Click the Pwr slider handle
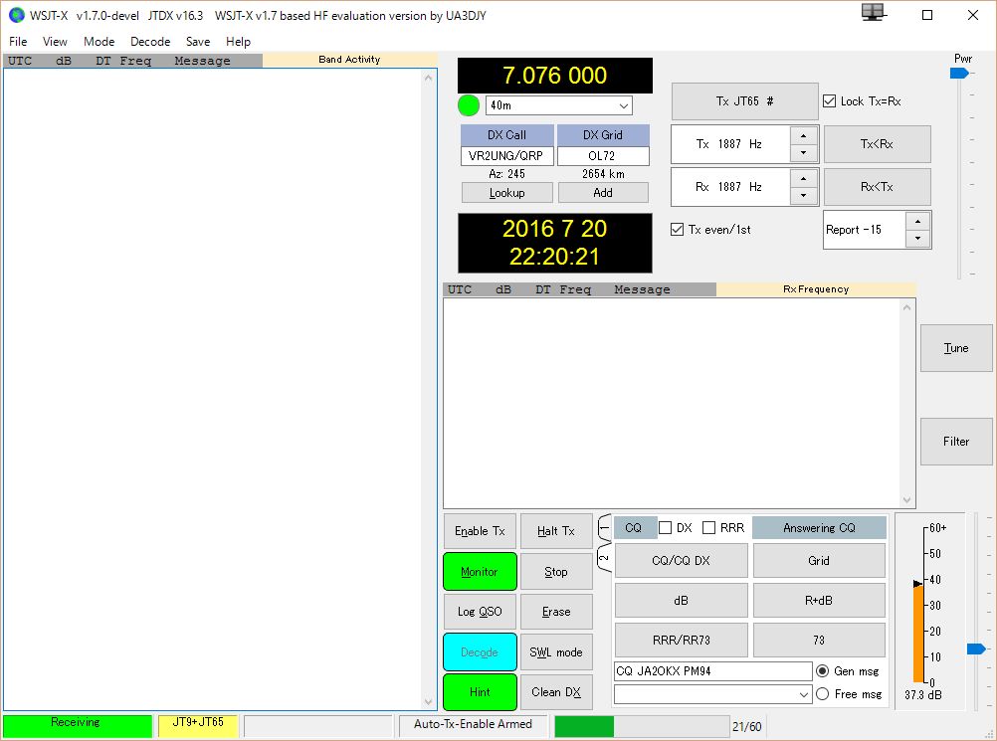Image resolution: width=997 pixels, height=741 pixels. pos(959,73)
